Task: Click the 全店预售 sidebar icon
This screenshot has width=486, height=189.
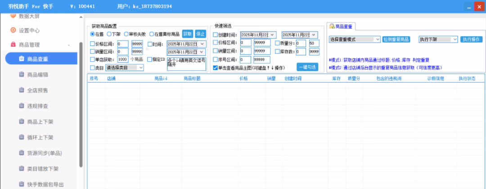Action: [x=21, y=90]
